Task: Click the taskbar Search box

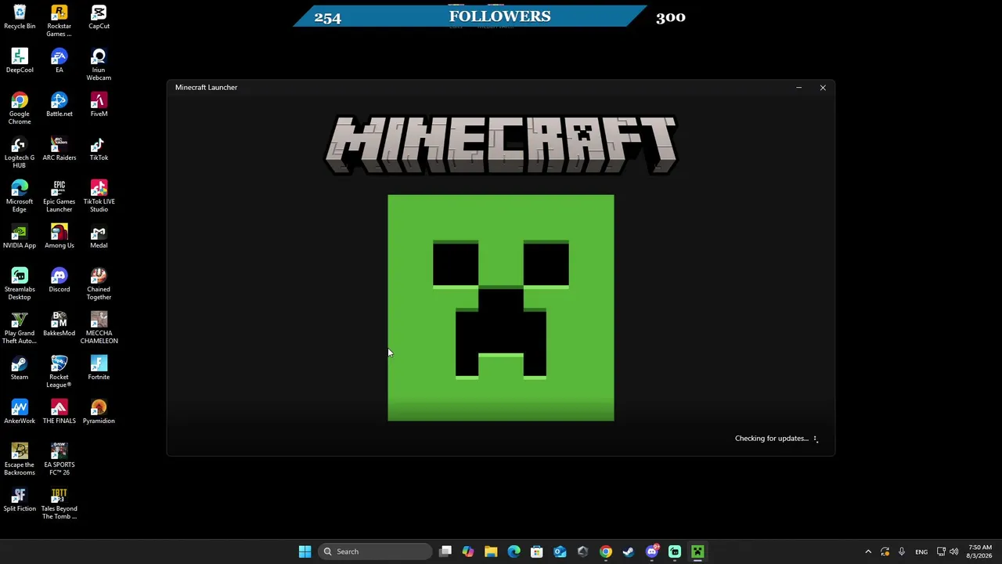Action: click(x=375, y=551)
